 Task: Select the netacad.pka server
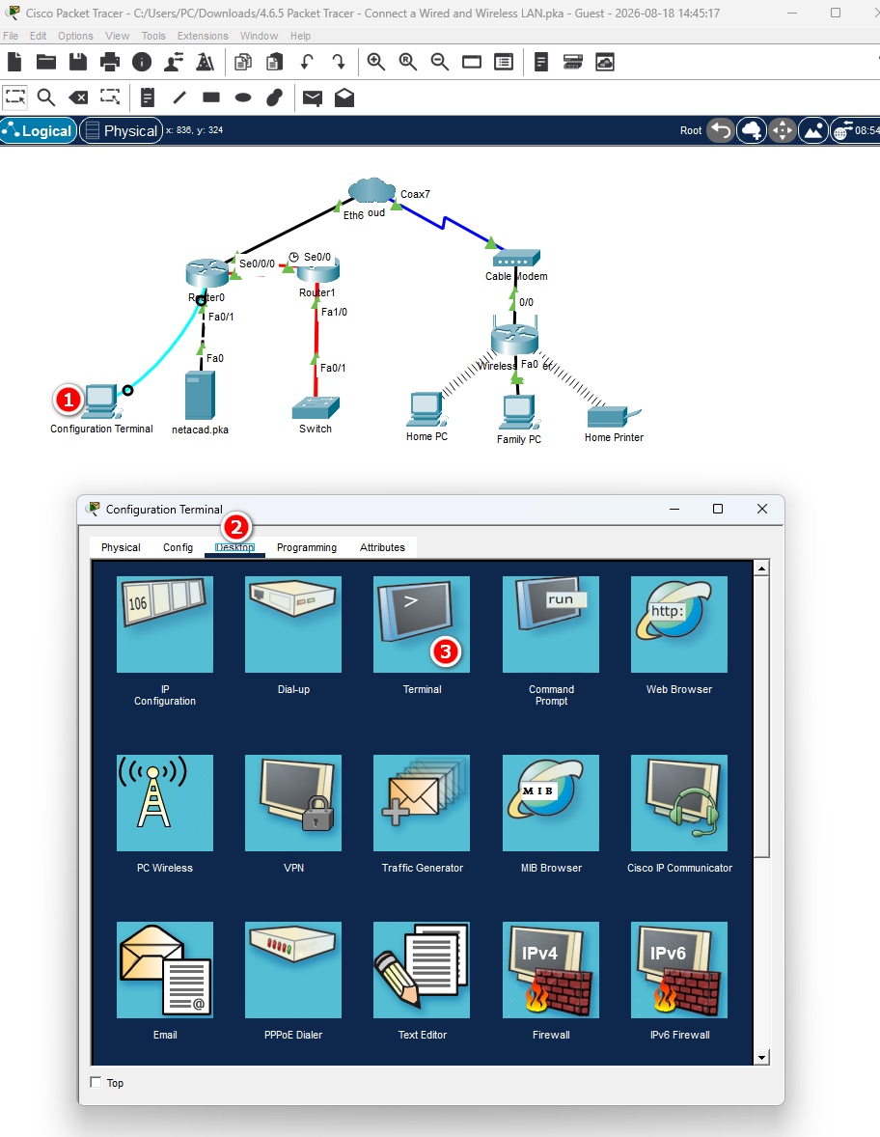pos(200,395)
